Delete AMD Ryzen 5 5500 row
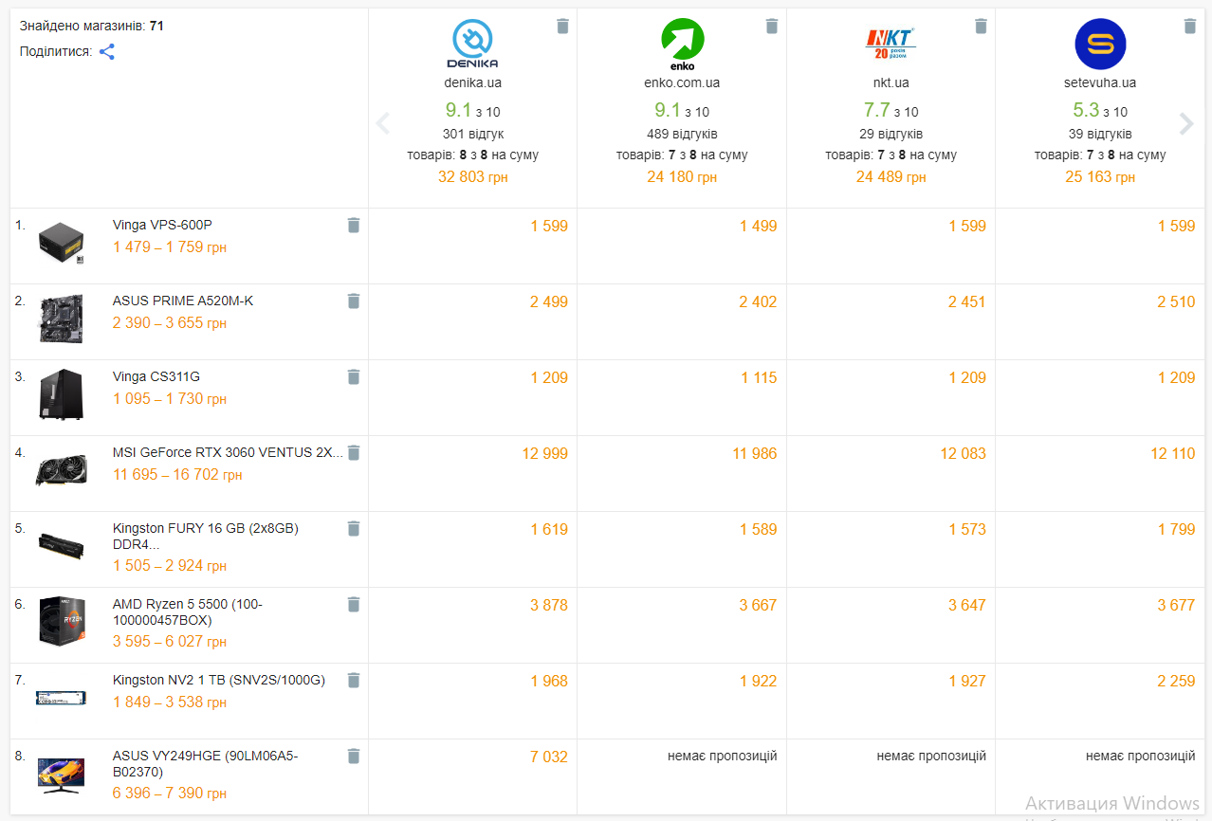 (x=354, y=604)
